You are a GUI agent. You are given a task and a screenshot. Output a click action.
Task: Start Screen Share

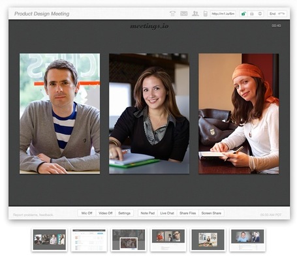pyautogui.click(x=211, y=213)
